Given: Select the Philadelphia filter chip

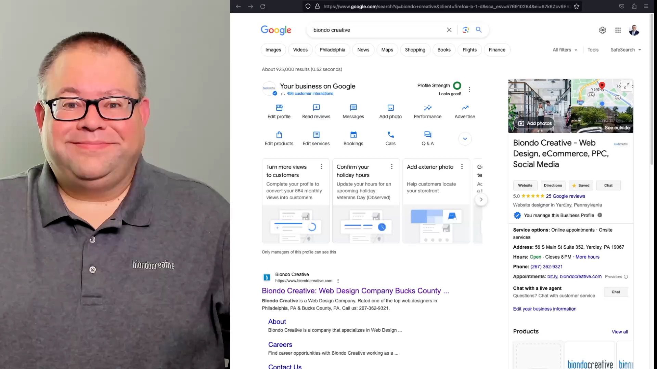Looking at the screenshot, I should coord(332,50).
